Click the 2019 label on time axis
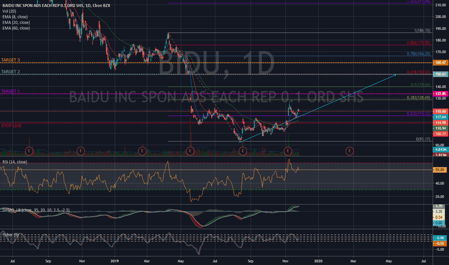 click(115, 261)
